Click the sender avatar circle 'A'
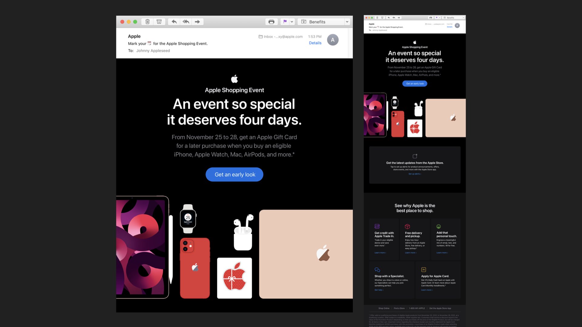Viewport: 582px width, 327px height. pyautogui.click(x=333, y=40)
